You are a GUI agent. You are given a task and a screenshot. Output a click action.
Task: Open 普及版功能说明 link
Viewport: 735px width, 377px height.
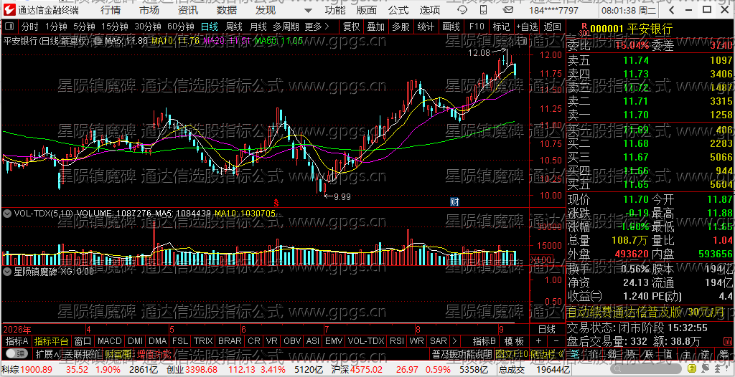click(462, 354)
